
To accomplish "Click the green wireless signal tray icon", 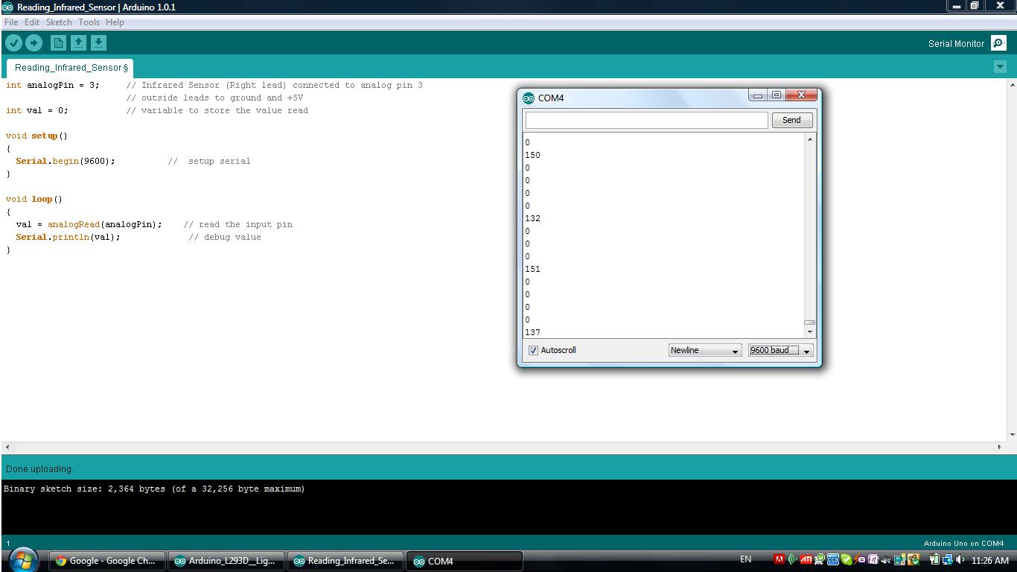I will pos(792,559).
